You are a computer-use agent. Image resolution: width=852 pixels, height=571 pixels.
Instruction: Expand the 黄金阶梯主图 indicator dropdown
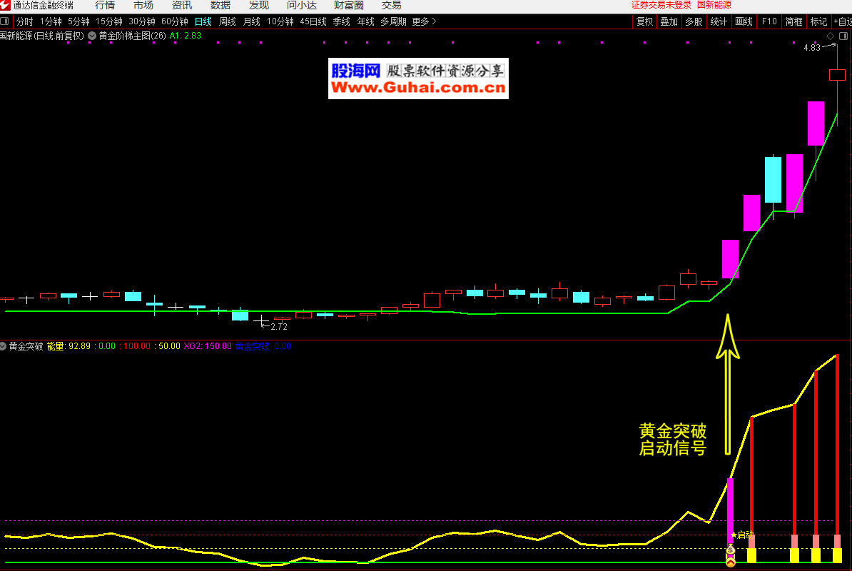click(92, 35)
